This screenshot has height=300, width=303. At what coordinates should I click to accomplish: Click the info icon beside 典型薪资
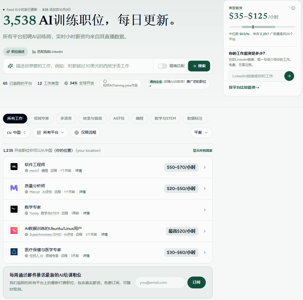[x=293, y=8]
